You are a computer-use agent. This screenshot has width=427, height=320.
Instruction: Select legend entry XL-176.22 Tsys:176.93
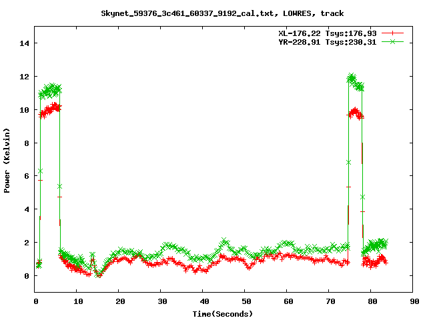[x=328, y=33]
